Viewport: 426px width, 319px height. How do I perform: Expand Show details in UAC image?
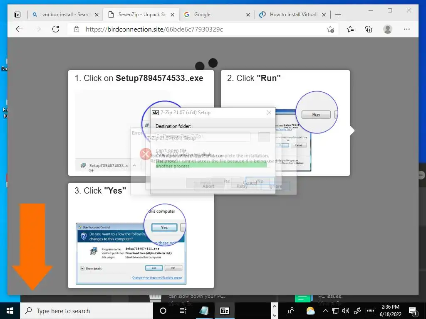pyautogui.click(x=91, y=268)
